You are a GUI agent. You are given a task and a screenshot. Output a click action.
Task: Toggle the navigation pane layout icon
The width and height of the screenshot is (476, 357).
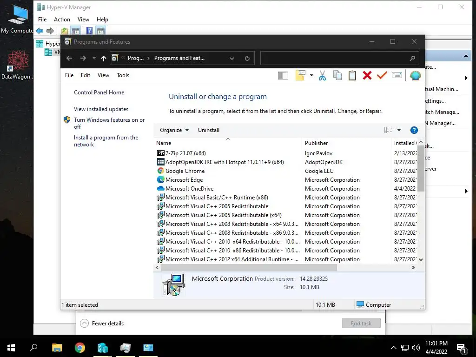tap(283, 76)
